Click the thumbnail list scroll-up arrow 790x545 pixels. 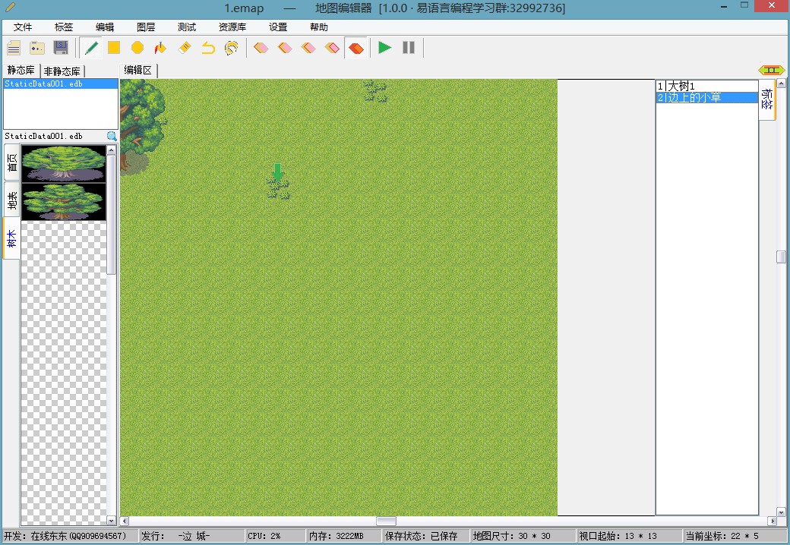coord(112,150)
